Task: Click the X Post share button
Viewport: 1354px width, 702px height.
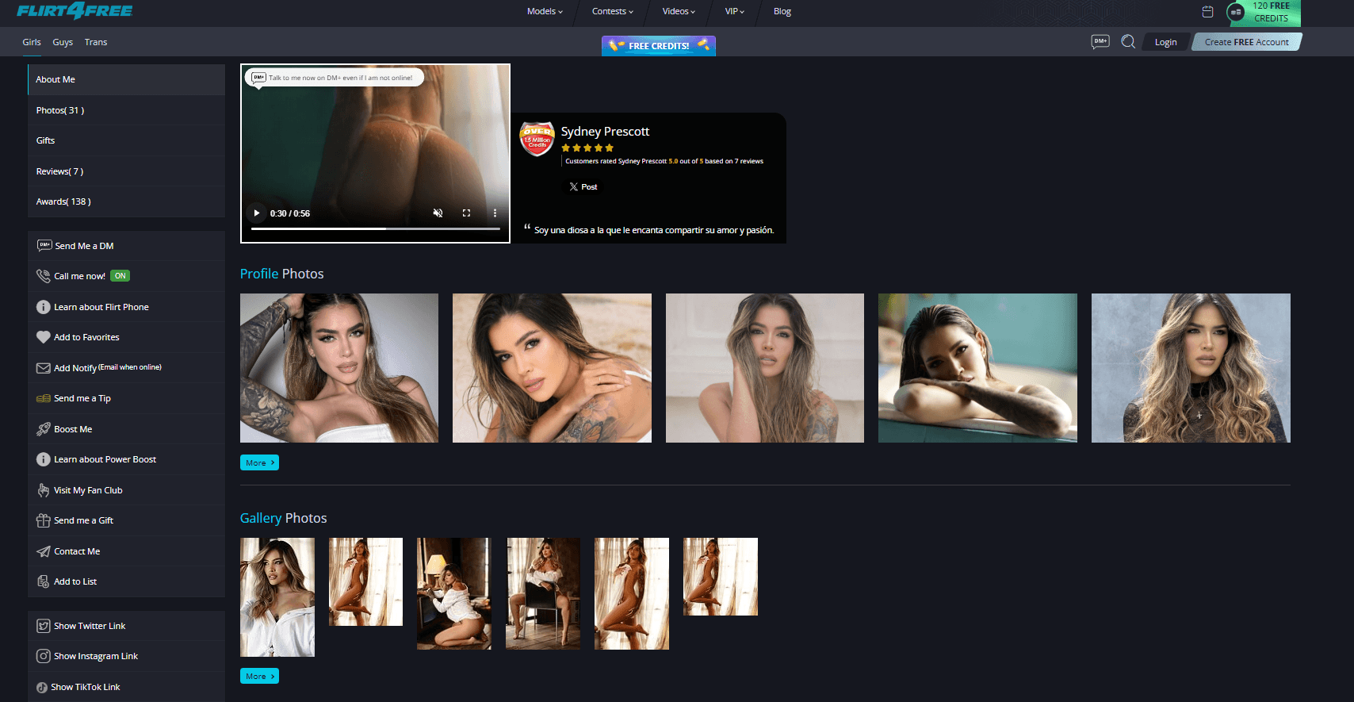Action: [583, 187]
